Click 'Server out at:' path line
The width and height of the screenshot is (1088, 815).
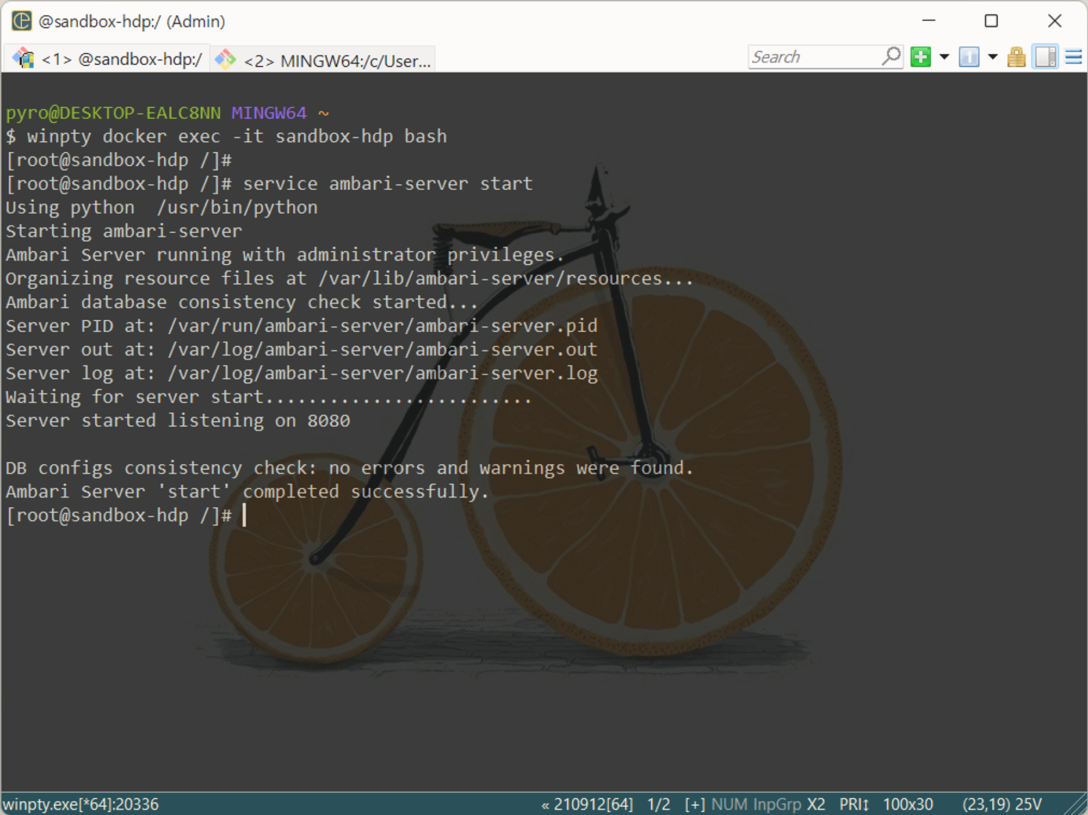[301, 350]
